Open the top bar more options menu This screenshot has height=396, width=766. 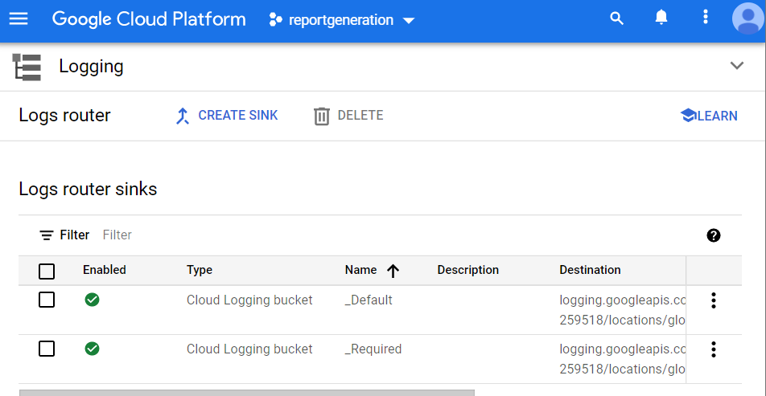click(x=706, y=18)
